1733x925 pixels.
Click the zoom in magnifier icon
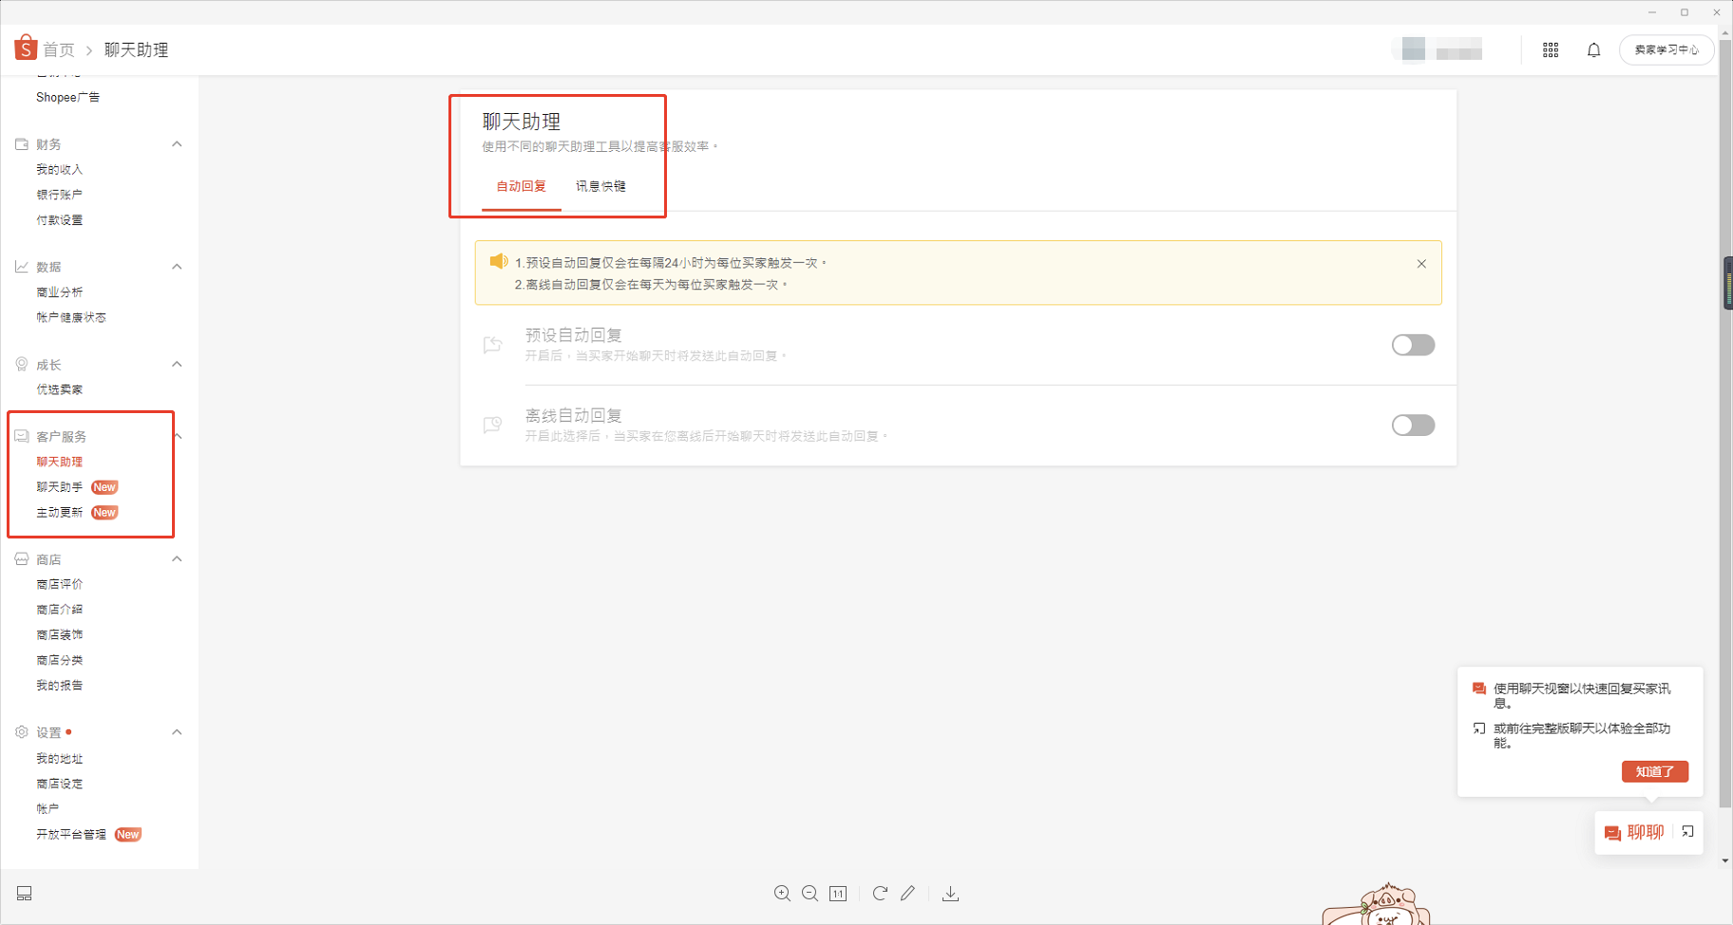tap(782, 894)
